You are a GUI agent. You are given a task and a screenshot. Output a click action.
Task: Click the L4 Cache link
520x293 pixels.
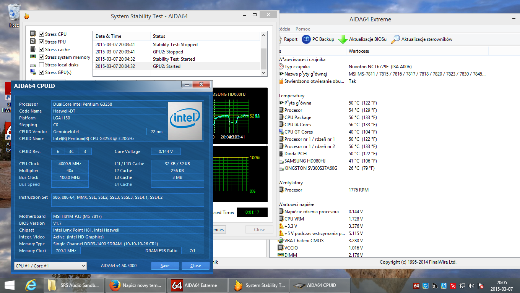[x=123, y=184]
